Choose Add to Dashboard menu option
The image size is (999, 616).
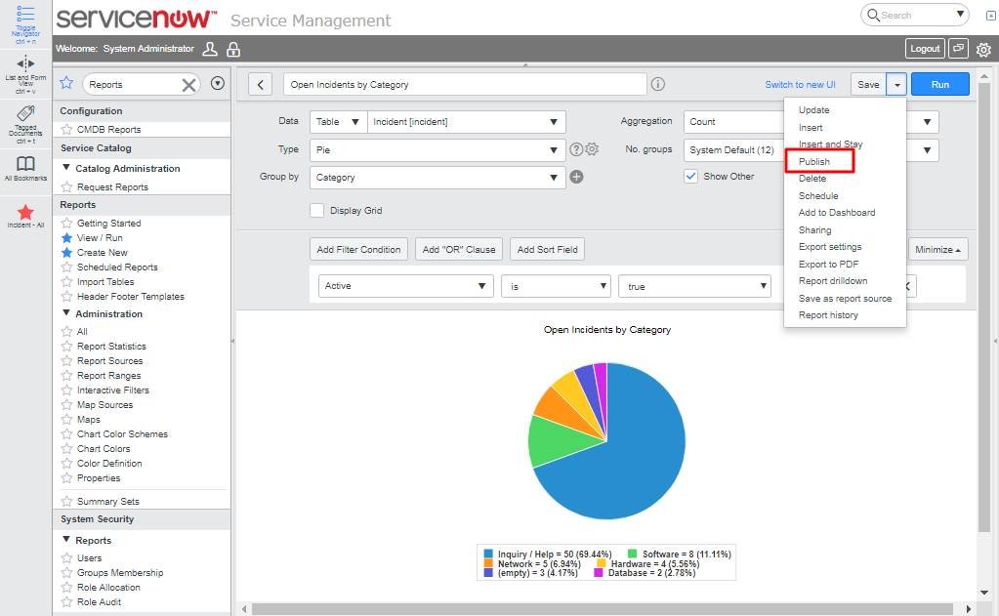[x=837, y=213]
